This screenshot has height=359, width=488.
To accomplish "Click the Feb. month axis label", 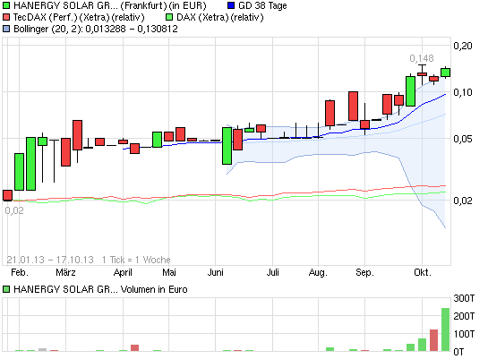I will [x=20, y=272].
